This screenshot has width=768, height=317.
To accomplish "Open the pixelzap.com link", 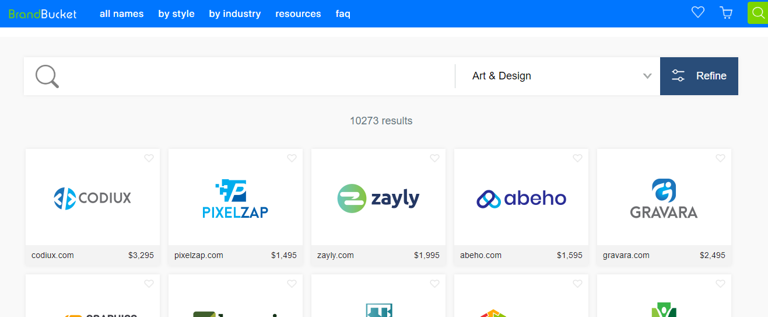I will 199,255.
